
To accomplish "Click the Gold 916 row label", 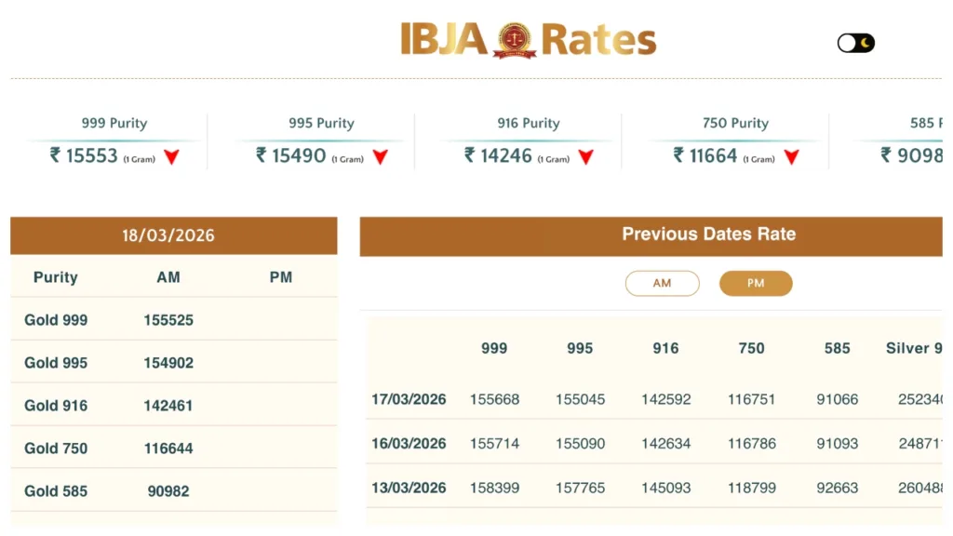I will coord(56,405).
